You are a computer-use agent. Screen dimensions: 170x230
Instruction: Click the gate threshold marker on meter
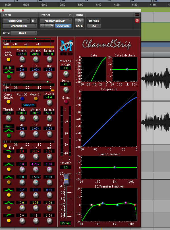35,38
